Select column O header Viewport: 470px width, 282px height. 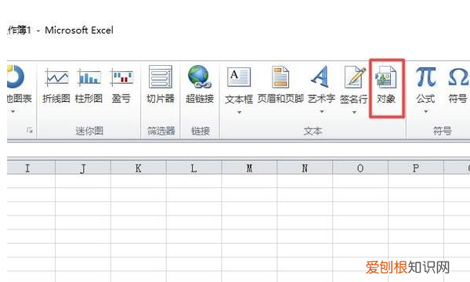pos(360,168)
